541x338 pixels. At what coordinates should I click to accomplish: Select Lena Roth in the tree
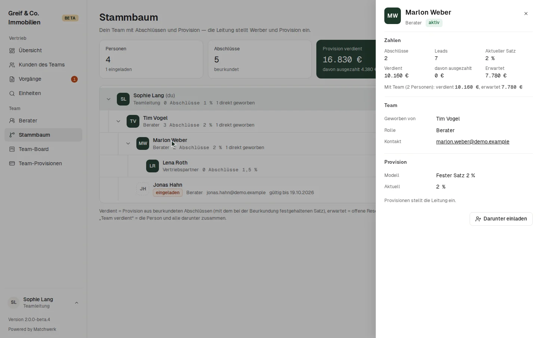(x=175, y=163)
